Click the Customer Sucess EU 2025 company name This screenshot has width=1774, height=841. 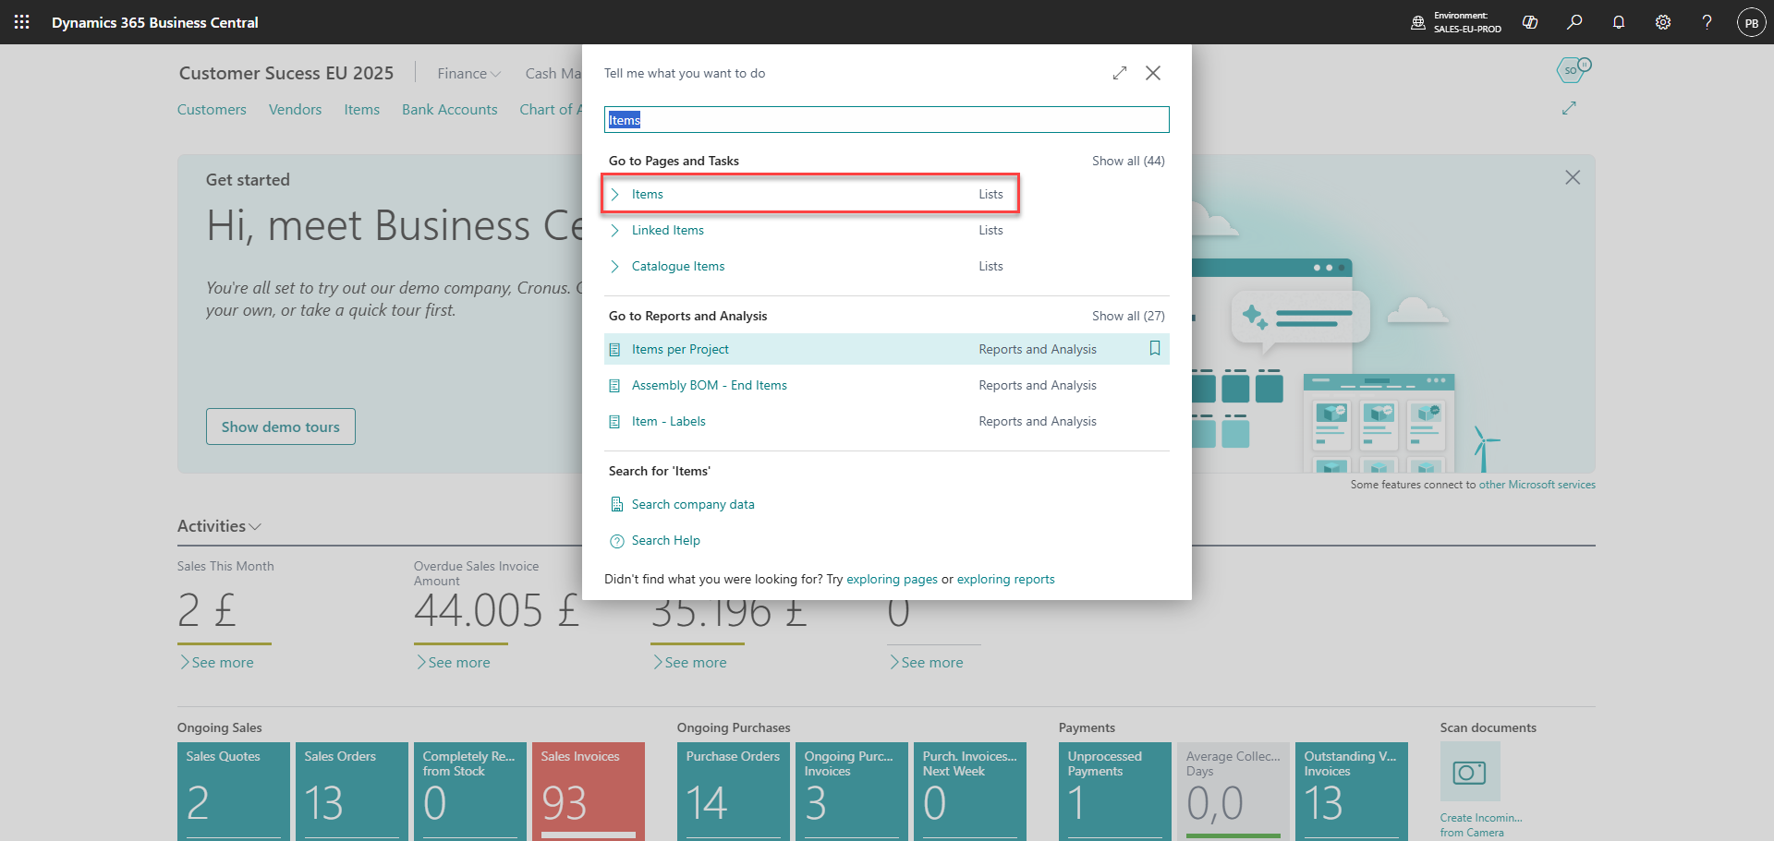(286, 73)
